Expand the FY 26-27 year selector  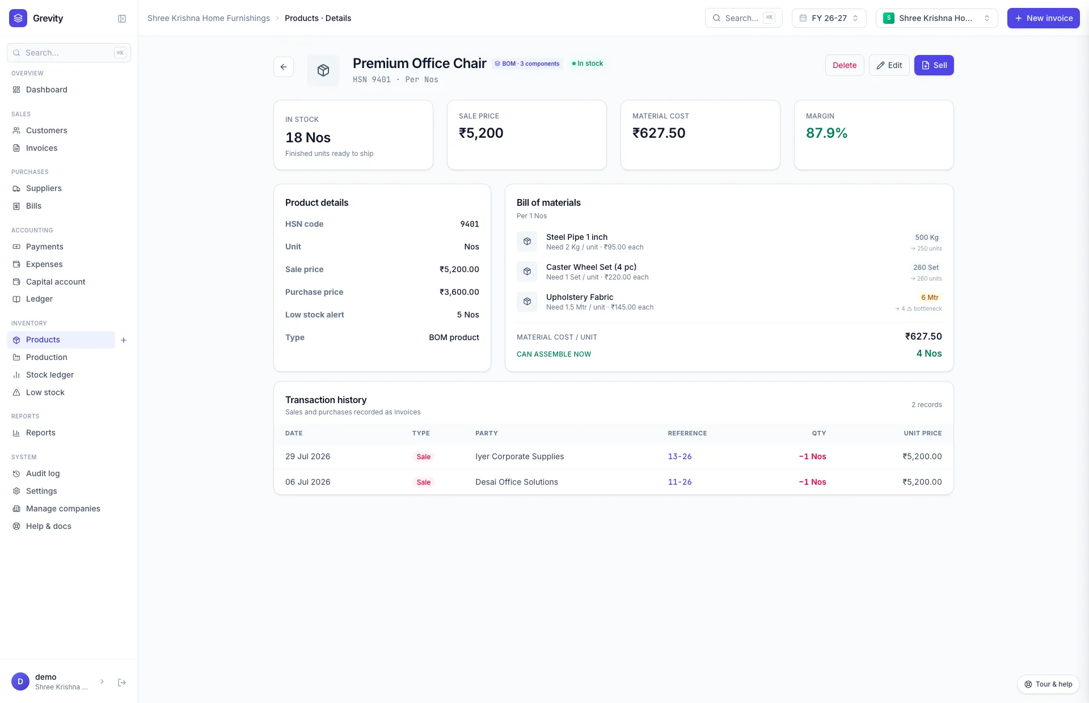(829, 18)
